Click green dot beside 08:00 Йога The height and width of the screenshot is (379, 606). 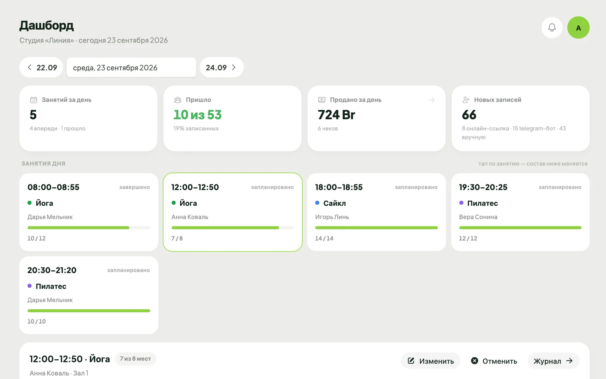[x=30, y=203]
